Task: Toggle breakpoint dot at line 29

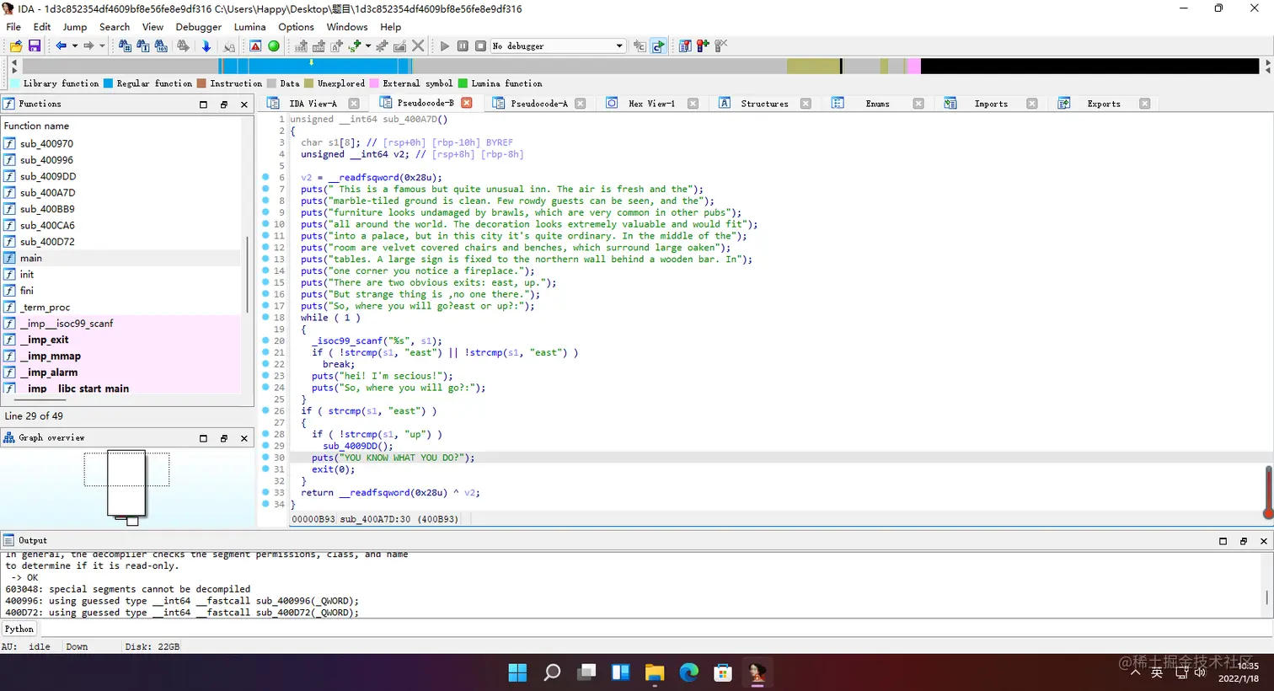Action: point(265,446)
